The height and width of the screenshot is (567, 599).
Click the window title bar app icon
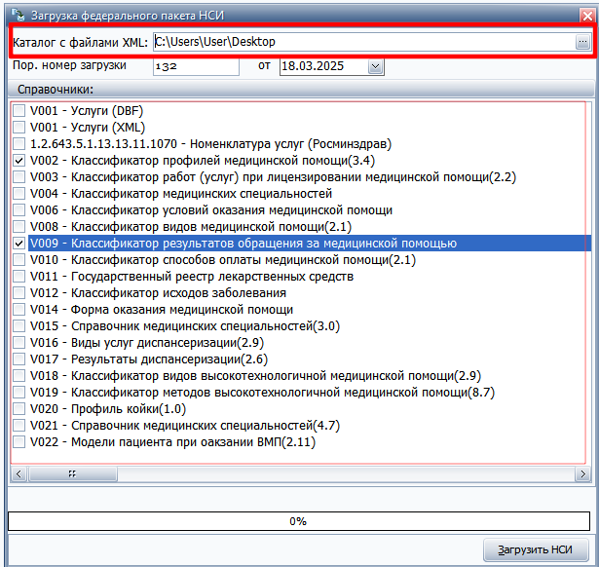[x=18, y=15]
